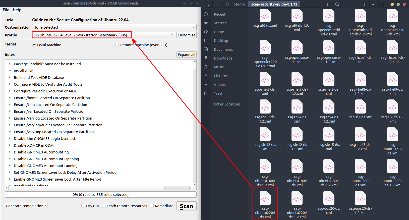
Task: Click the horizontal scrollbar of rules list
Action: [x=85, y=188]
